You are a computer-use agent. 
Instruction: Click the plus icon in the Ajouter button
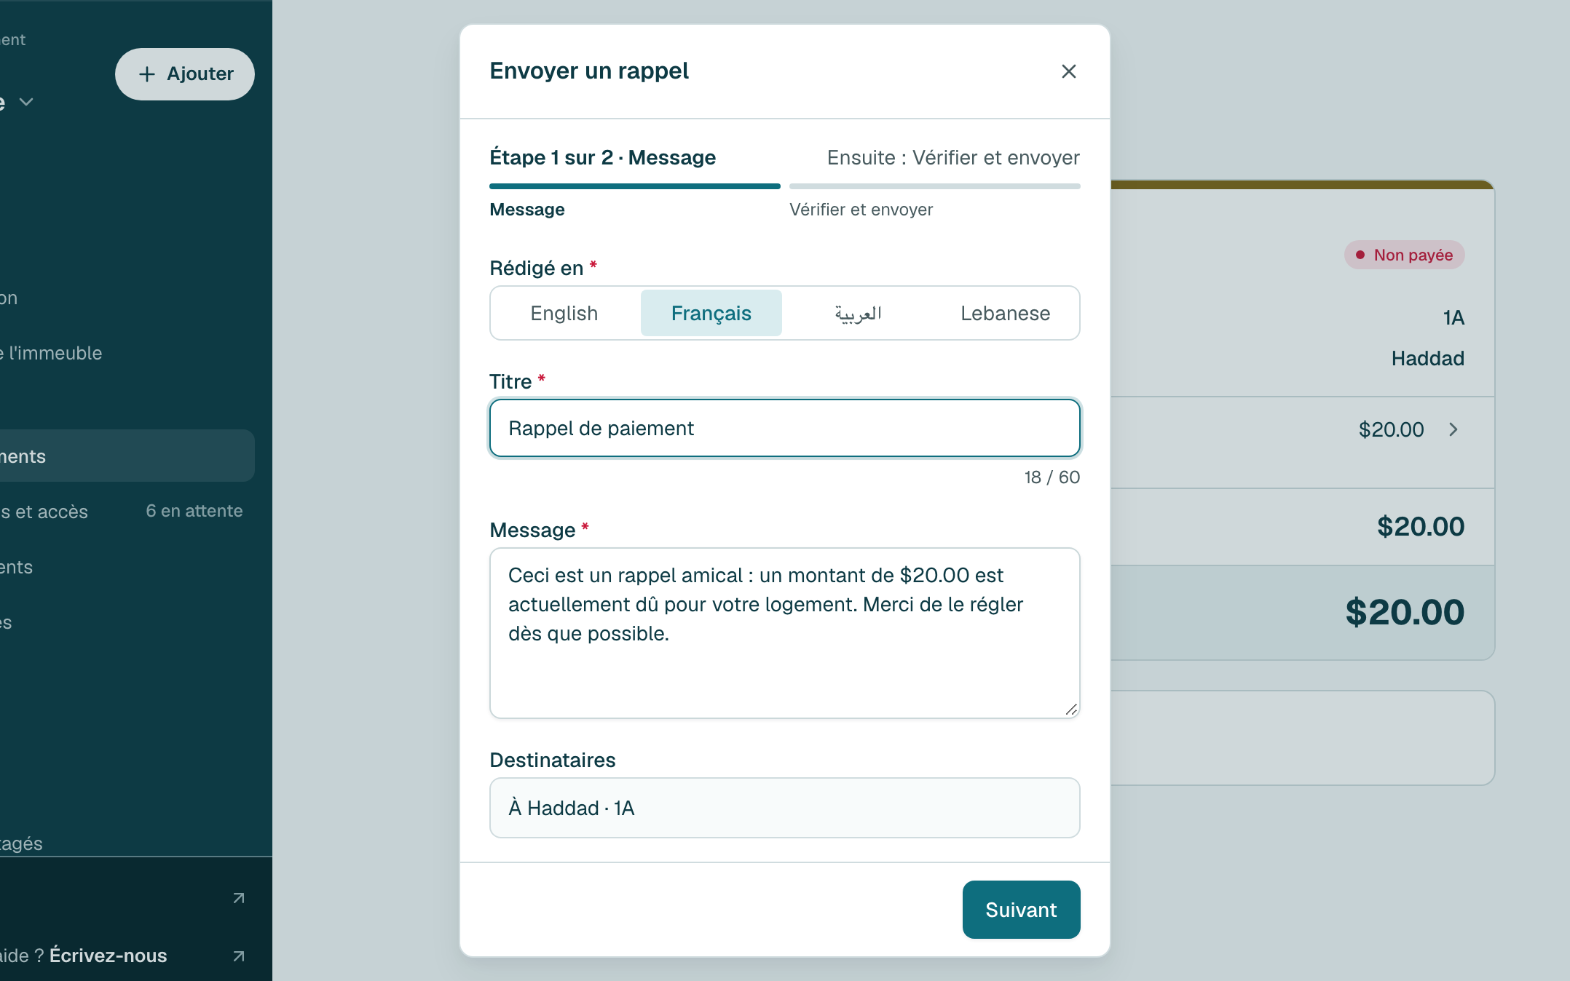coord(147,74)
